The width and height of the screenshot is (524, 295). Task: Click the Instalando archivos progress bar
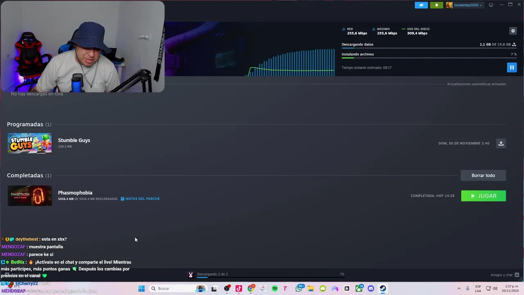[x=429, y=58]
